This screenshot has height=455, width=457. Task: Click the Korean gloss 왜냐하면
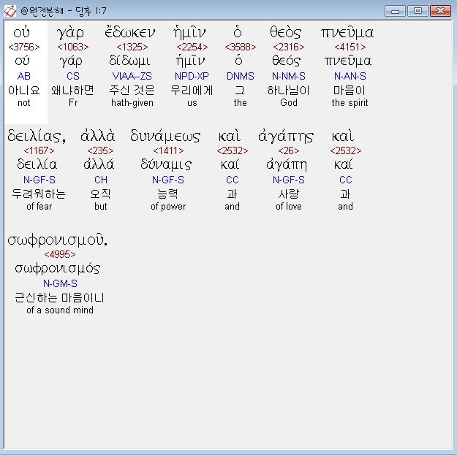(72, 91)
